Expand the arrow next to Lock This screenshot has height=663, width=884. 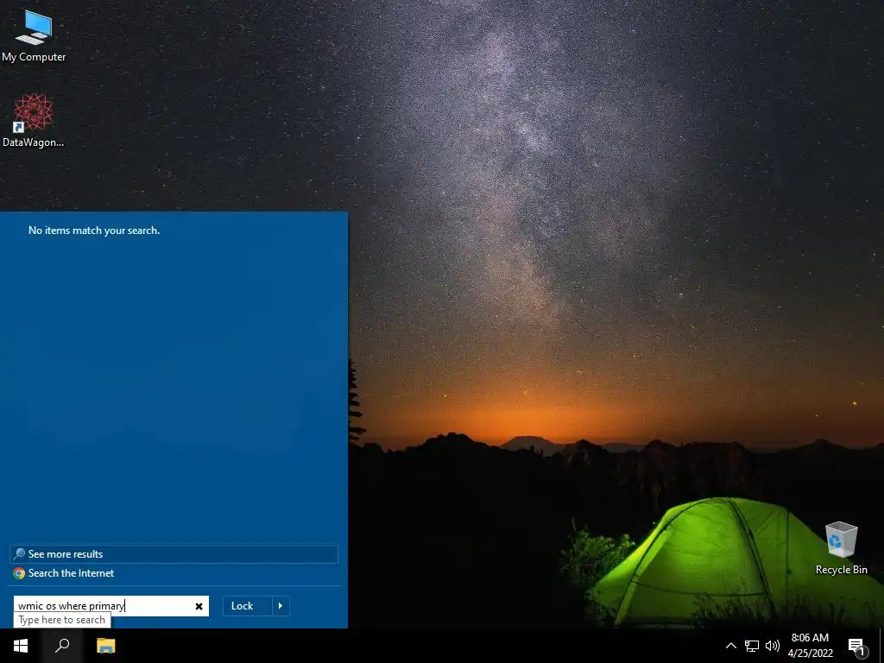pos(281,606)
